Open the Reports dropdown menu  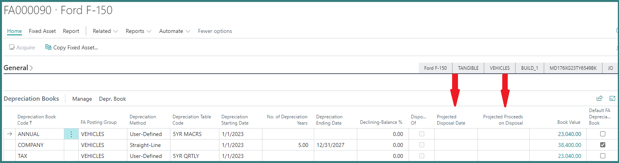point(138,31)
